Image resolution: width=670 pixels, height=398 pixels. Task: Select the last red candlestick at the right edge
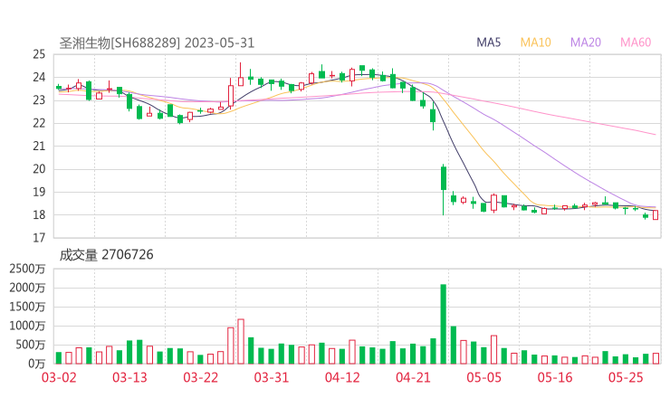tap(656, 214)
